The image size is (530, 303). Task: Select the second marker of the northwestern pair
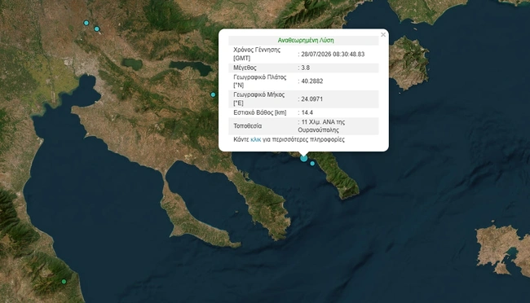click(97, 29)
